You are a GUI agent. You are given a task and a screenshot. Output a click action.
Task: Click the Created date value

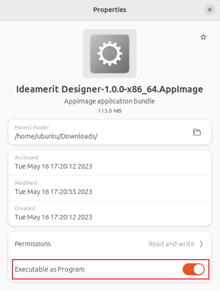click(x=53, y=217)
